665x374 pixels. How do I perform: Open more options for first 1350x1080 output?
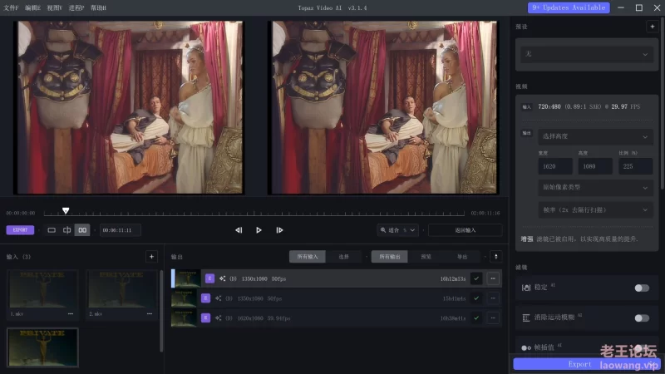[493, 278]
